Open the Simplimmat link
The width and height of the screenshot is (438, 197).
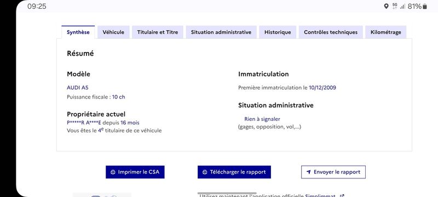coord(320,195)
